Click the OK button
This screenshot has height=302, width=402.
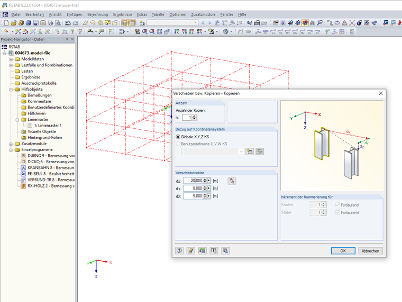pyautogui.click(x=343, y=251)
